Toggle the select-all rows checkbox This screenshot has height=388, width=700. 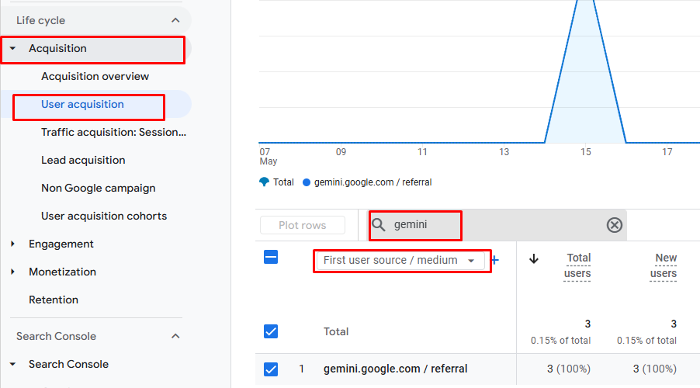(x=271, y=257)
